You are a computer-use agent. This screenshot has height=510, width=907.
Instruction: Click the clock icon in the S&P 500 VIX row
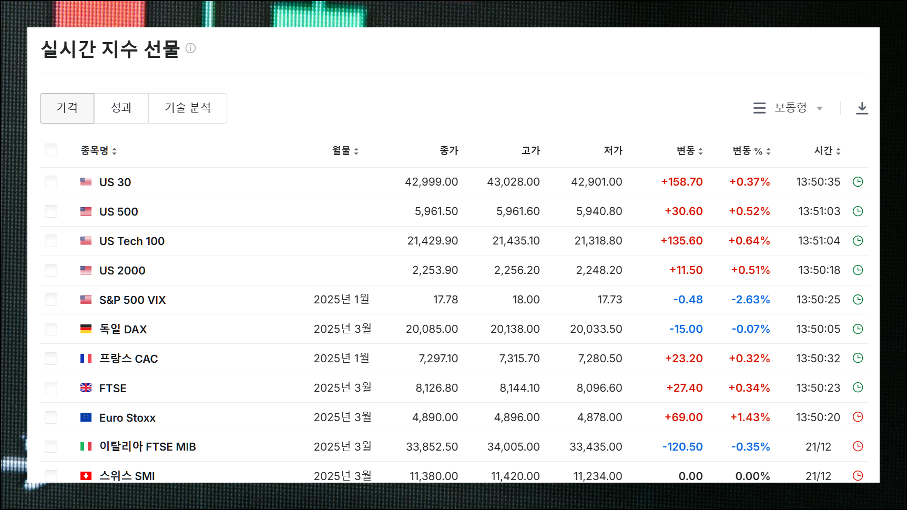tap(858, 300)
